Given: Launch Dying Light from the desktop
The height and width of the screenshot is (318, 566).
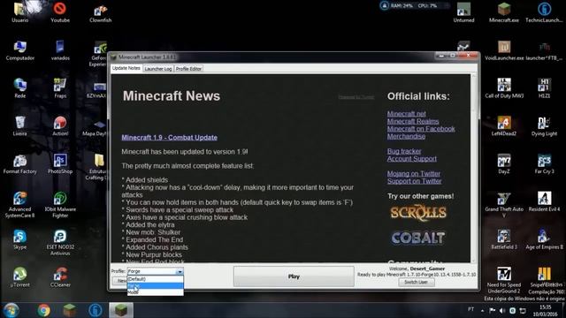Looking at the screenshot, I should pyautogui.click(x=545, y=125).
